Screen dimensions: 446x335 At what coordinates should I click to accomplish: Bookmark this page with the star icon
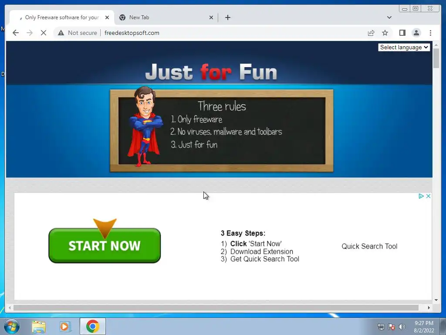click(385, 33)
